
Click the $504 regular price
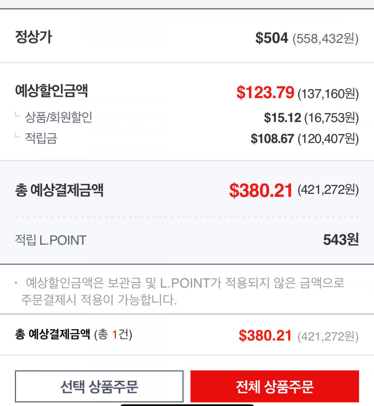pos(271,38)
